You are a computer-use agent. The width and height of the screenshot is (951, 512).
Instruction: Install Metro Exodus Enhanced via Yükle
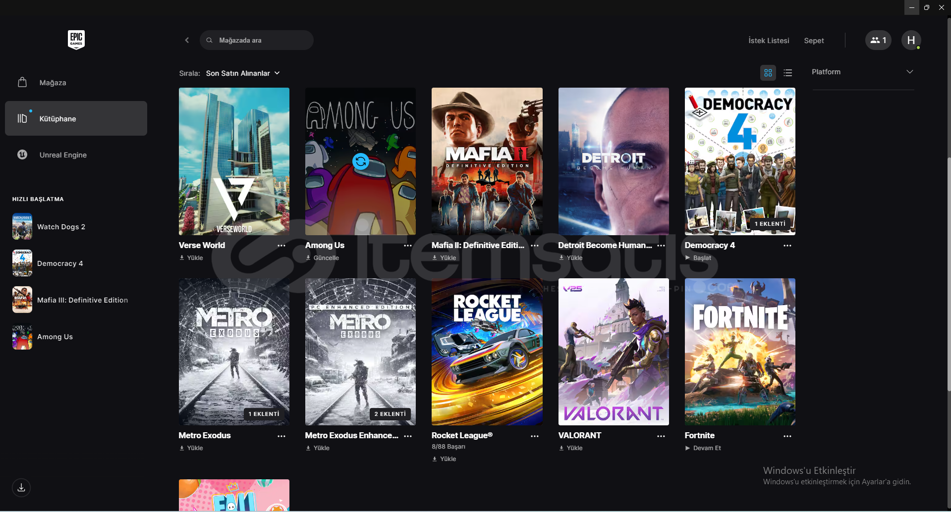tap(318, 448)
